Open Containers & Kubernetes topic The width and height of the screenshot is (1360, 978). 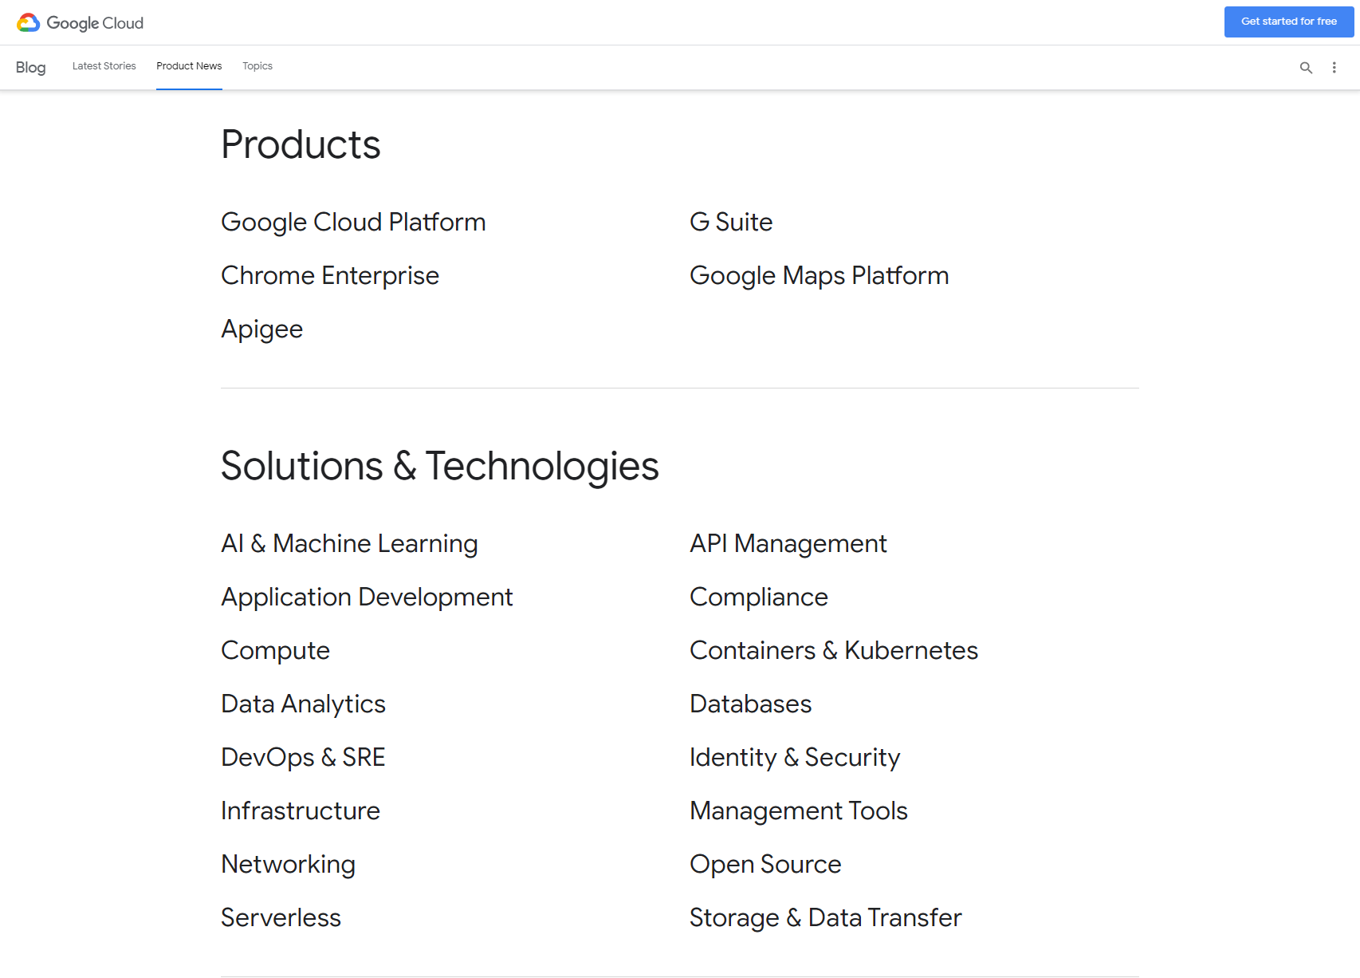(834, 650)
